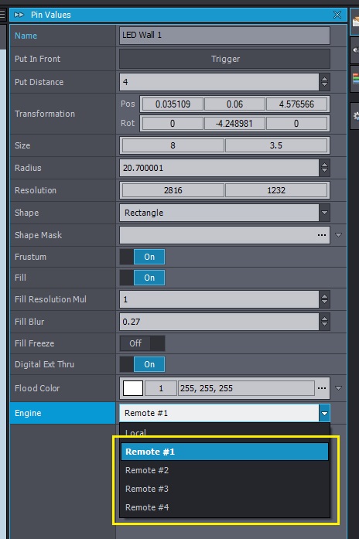The width and height of the screenshot is (359, 539).
Task: Turn on the Fill Freeze switch
Action: click(142, 343)
